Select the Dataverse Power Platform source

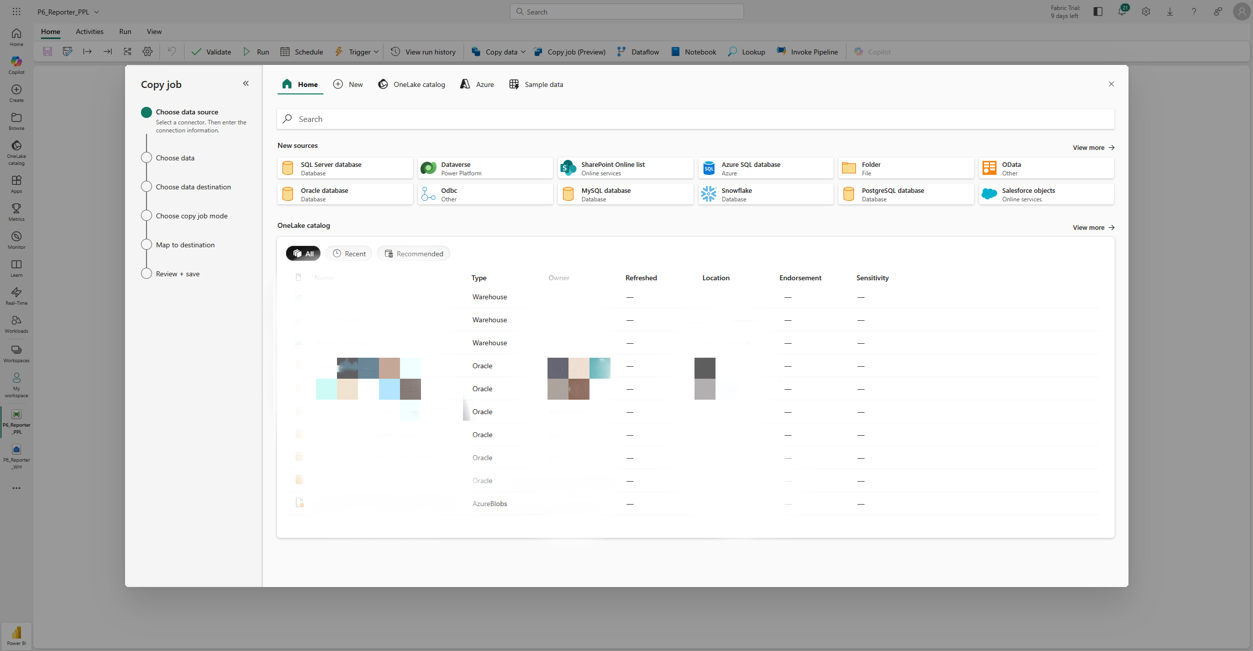[485, 168]
